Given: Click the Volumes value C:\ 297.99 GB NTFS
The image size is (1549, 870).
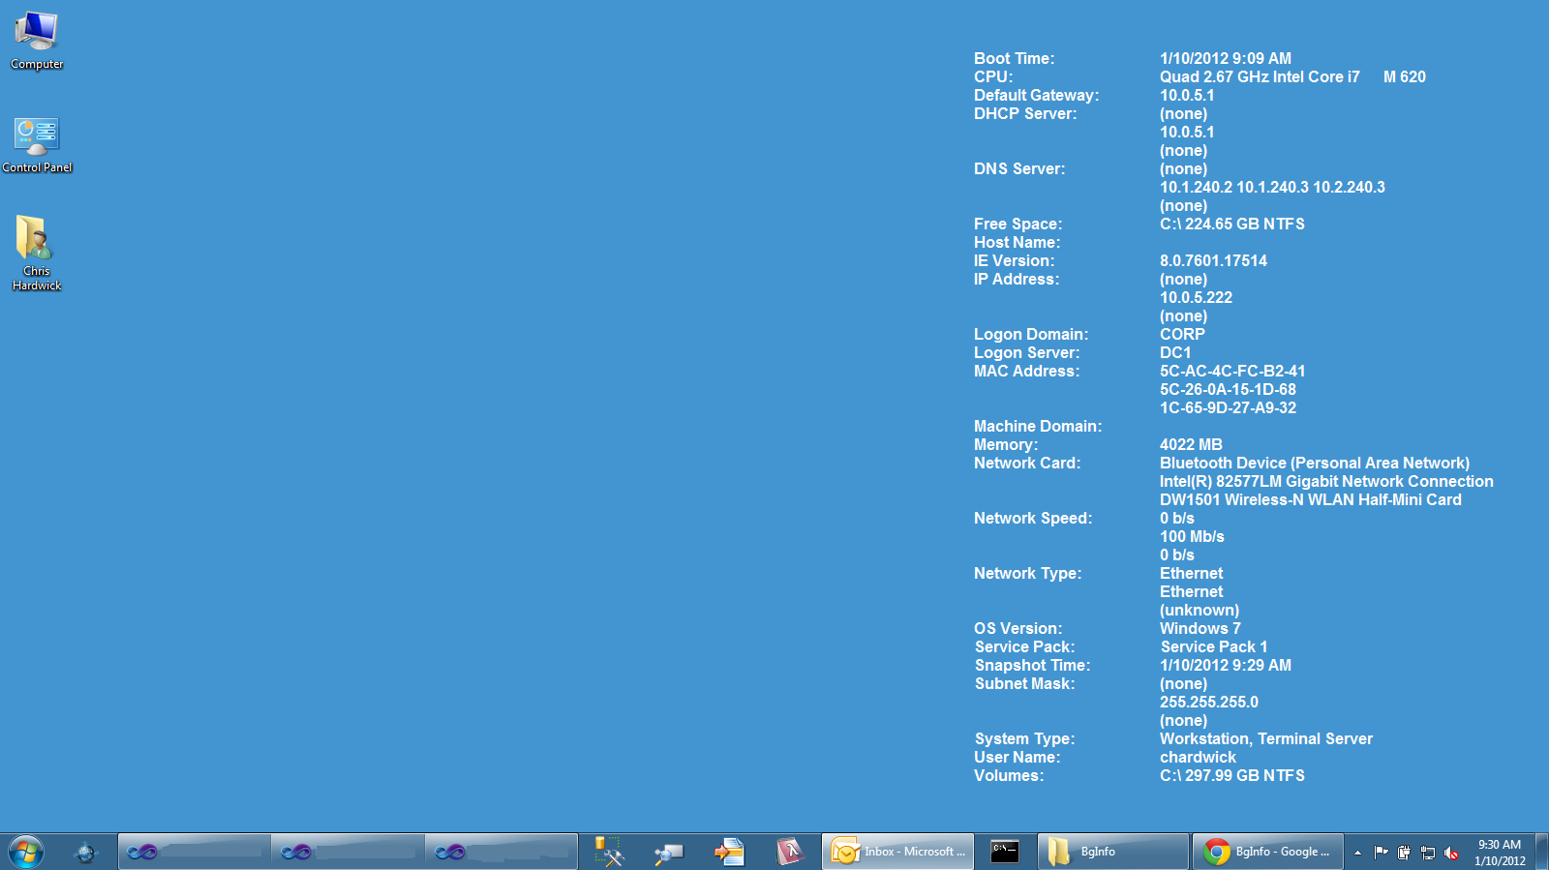Looking at the screenshot, I should click(1232, 775).
